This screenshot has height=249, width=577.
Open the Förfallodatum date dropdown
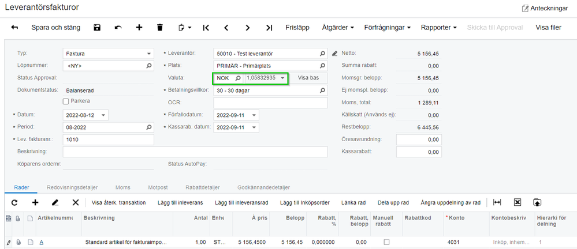coord(254,115)
